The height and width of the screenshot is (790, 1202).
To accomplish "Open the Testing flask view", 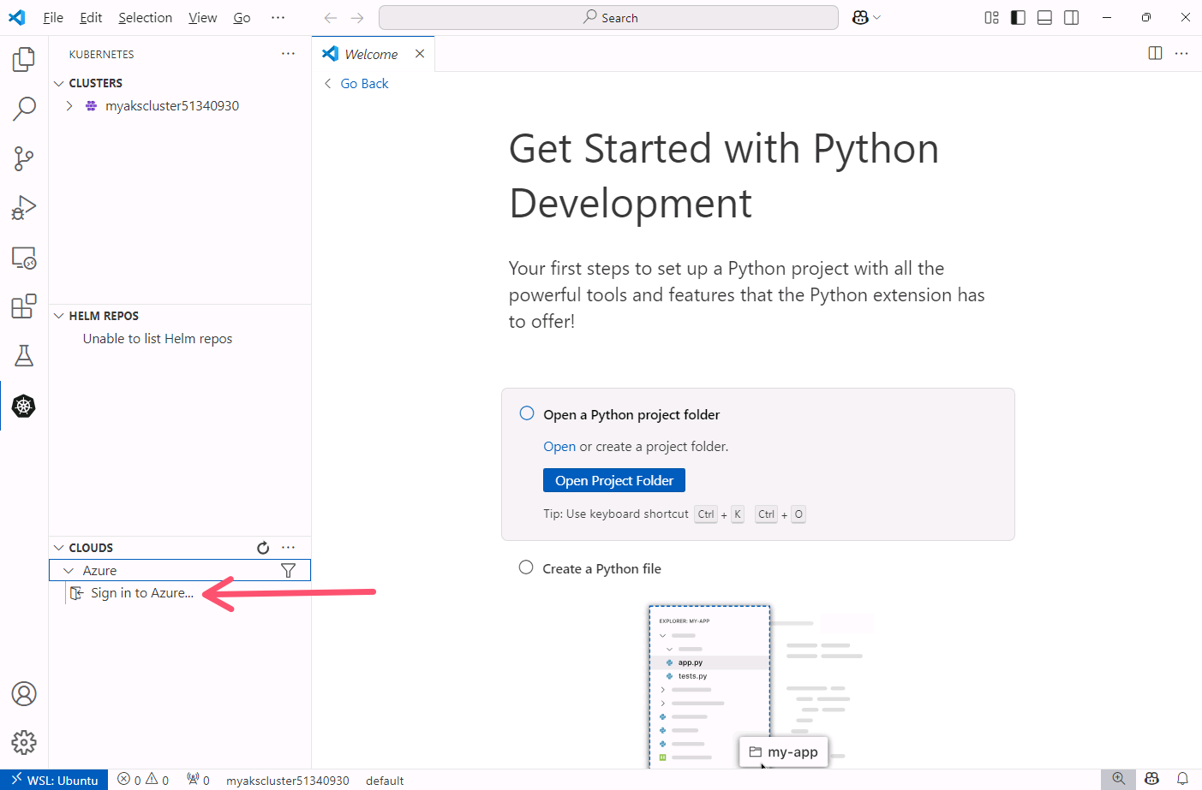I will 24,356.
